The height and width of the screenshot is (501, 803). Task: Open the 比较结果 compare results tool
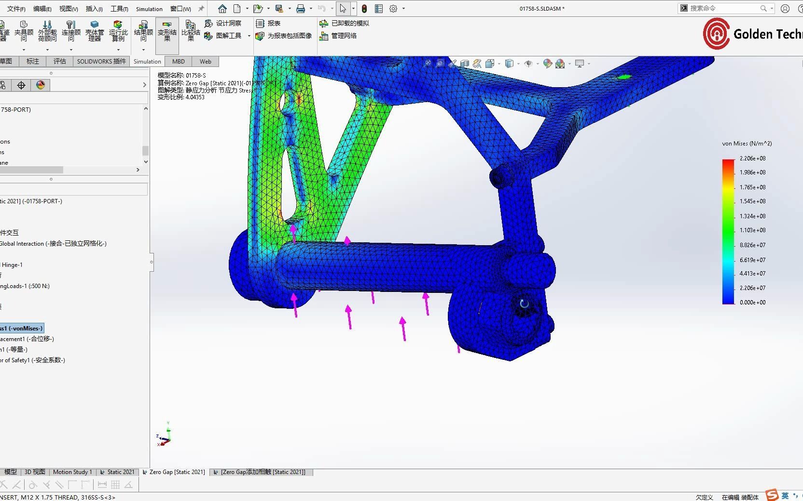[x=190, y=32]
